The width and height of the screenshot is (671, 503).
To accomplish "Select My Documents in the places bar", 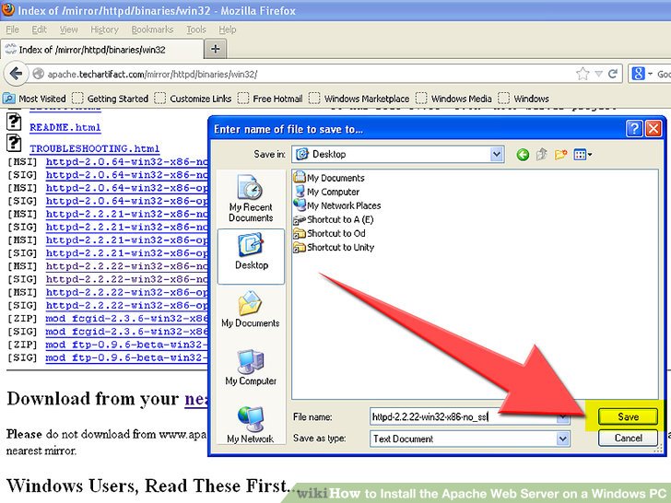I will [x=251, y=309].
